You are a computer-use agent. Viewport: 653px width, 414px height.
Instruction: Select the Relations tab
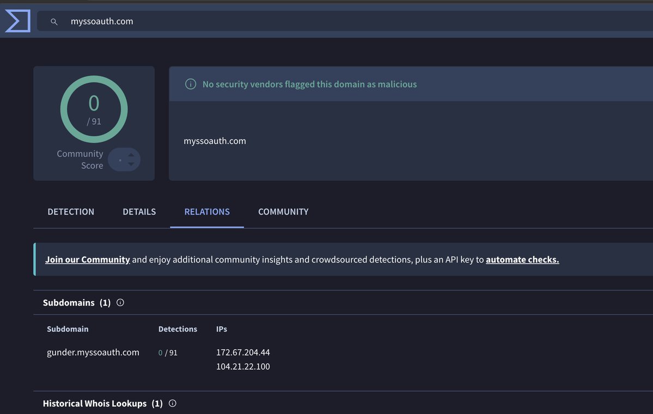pos(207,211)
